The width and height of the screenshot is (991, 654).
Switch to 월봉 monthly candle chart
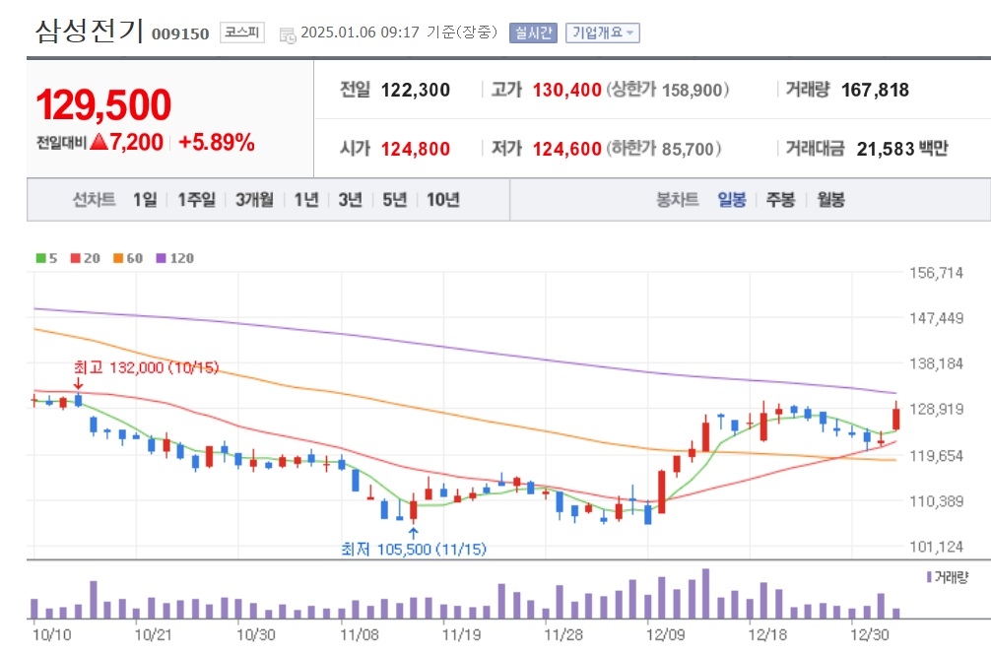tap(830, 200)
